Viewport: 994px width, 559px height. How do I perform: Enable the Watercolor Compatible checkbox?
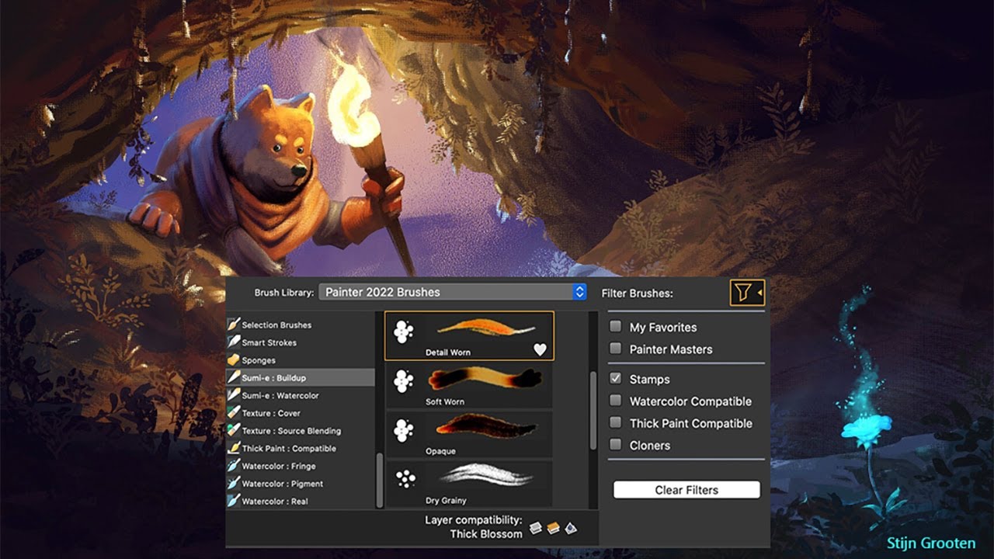tap(616, 401)
